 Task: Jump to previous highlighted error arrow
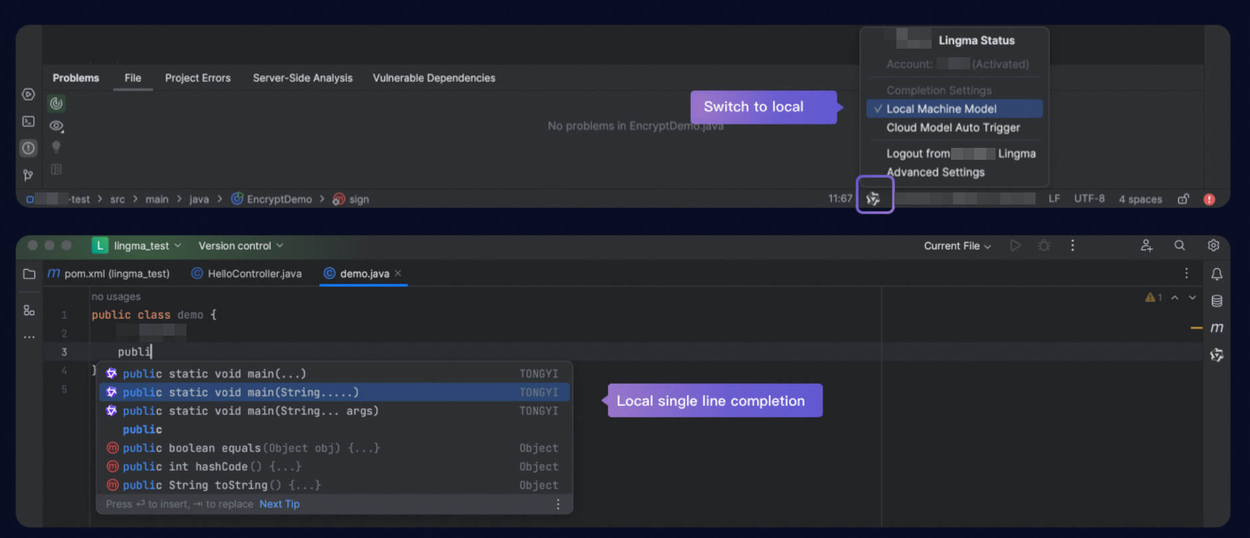pos(1175,298)
